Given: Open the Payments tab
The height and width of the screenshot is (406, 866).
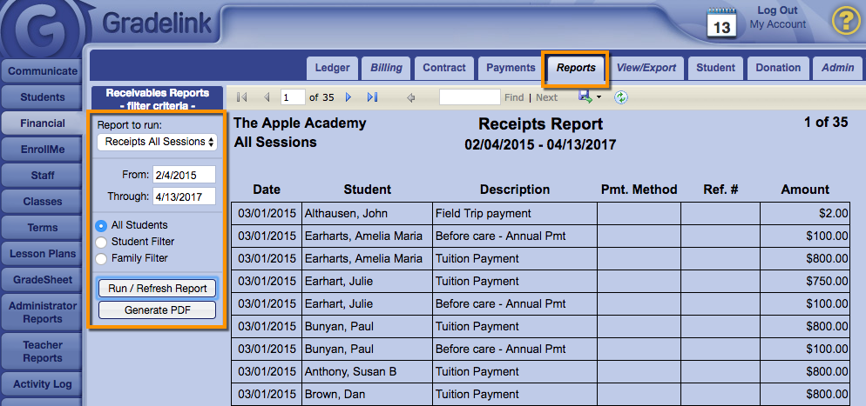Looking at the screenshot, I should (x=511, y=68).
